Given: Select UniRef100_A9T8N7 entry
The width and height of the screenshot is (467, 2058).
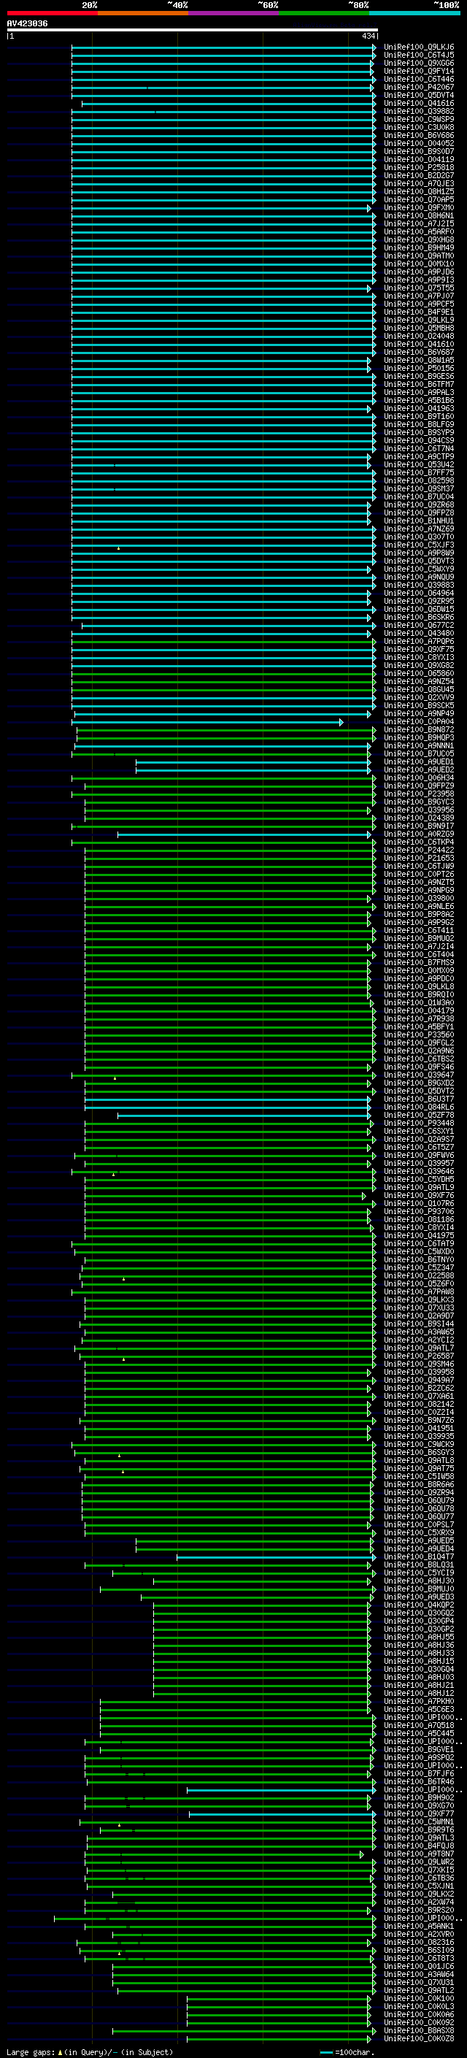Looking at the screenshot, I should [x=419, y=1854].
